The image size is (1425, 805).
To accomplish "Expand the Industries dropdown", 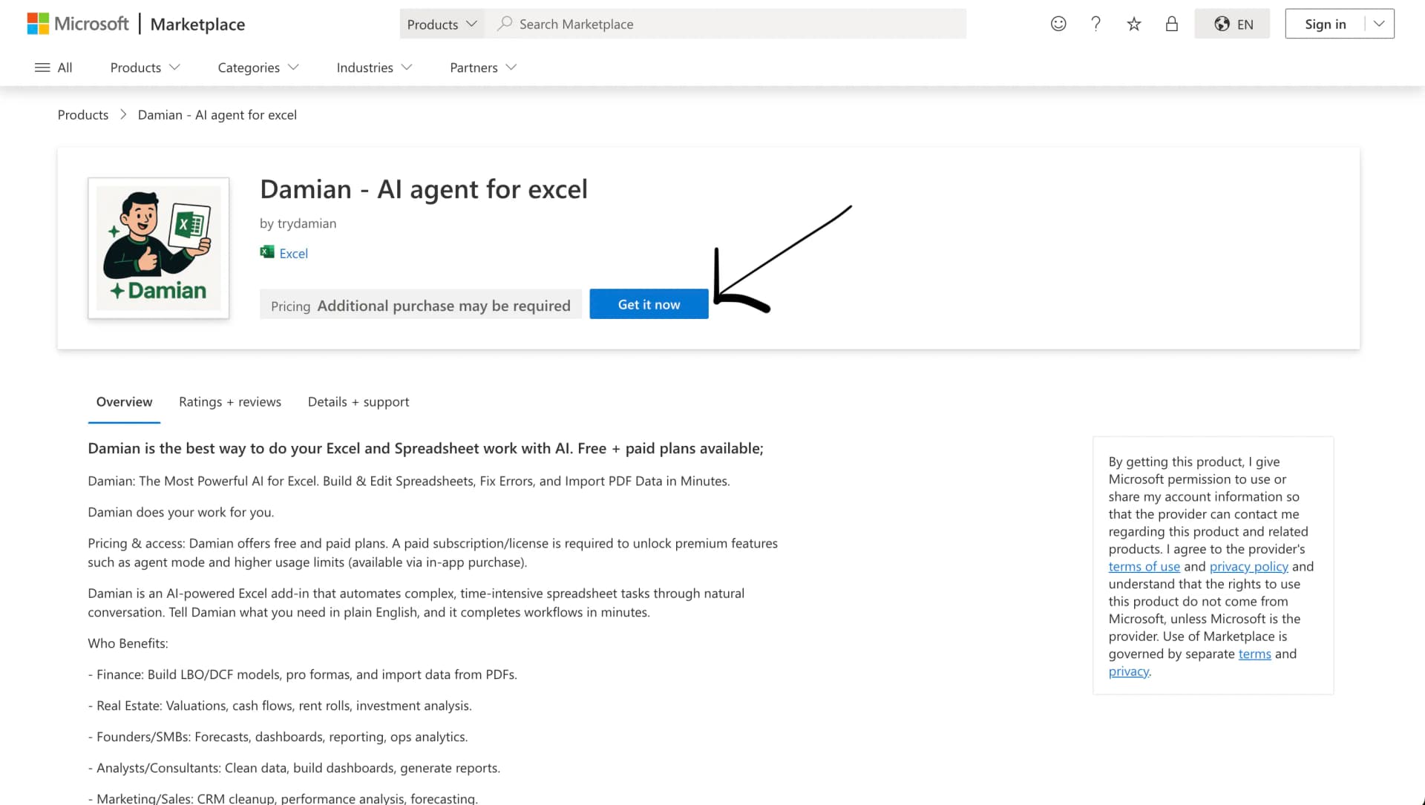I will point(373,67).
